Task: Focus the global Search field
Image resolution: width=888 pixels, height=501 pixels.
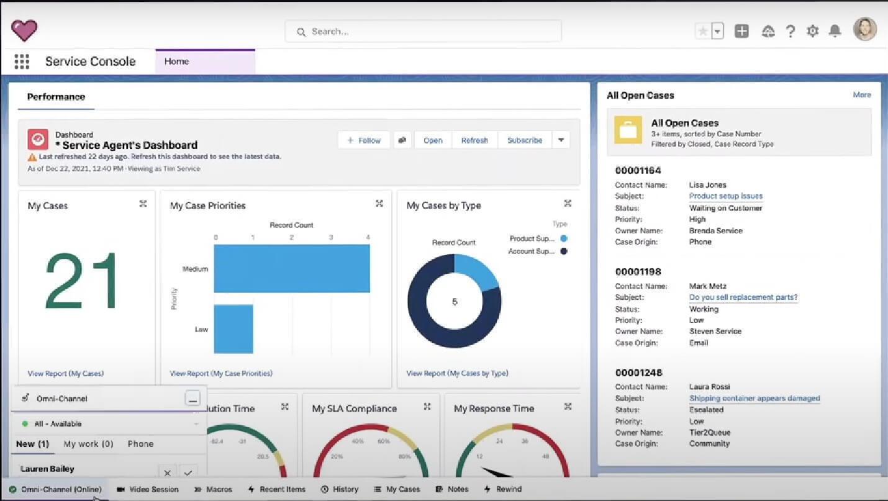Action: pyautogui.click(x=423, y=31)
